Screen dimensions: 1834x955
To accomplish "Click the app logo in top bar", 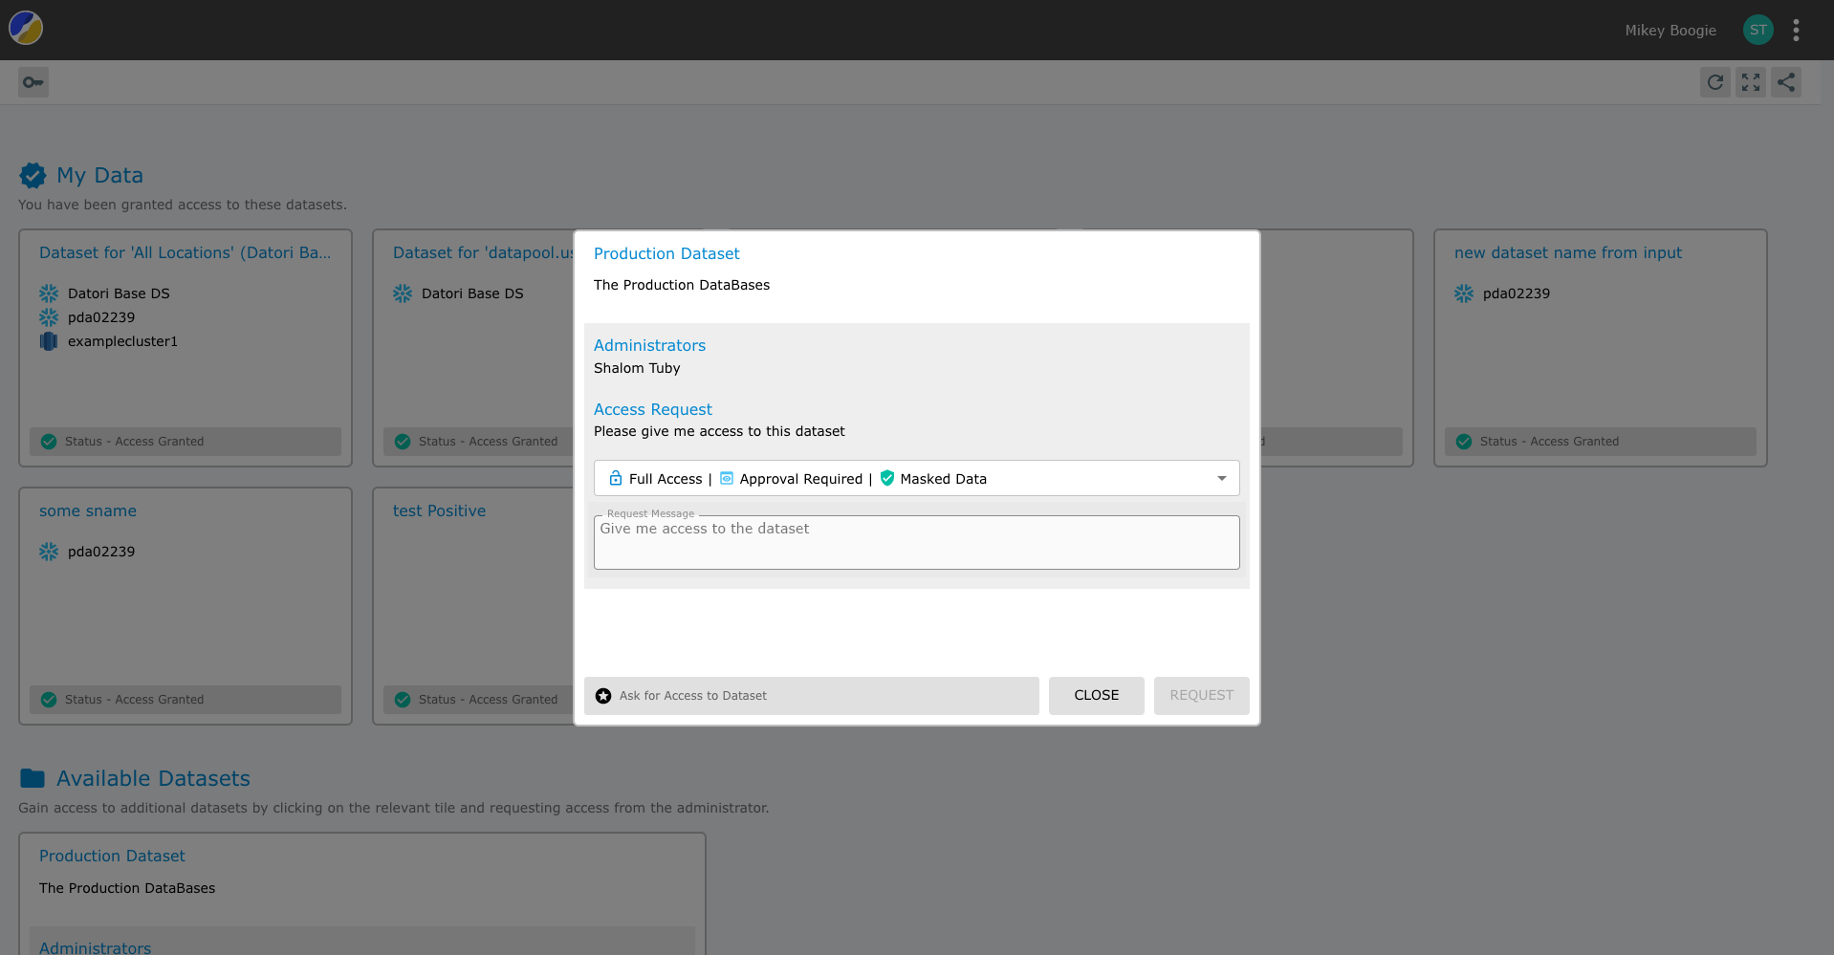I will pos(26,29).
